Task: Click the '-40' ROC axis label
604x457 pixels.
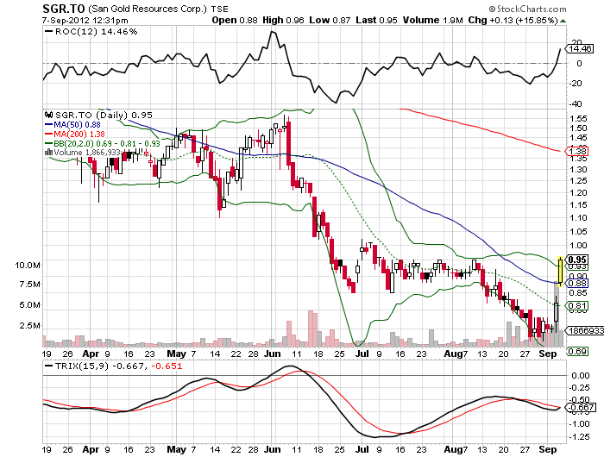Action: (x=576, y=104)
